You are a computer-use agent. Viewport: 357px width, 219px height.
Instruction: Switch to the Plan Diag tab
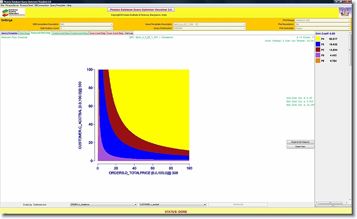point(24,33)
